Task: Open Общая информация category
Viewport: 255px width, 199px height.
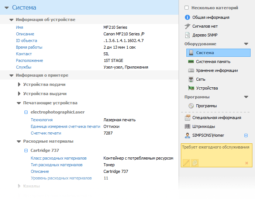Action: [211, 17]
